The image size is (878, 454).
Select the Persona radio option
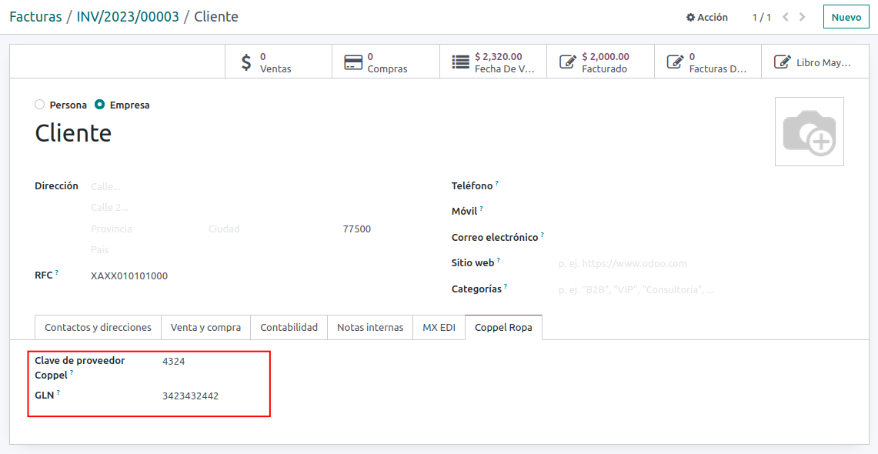[x=40, y=105]
